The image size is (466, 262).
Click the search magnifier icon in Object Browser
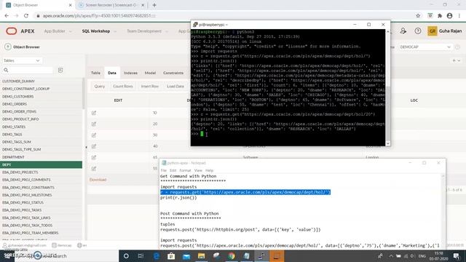coord(6,70)
